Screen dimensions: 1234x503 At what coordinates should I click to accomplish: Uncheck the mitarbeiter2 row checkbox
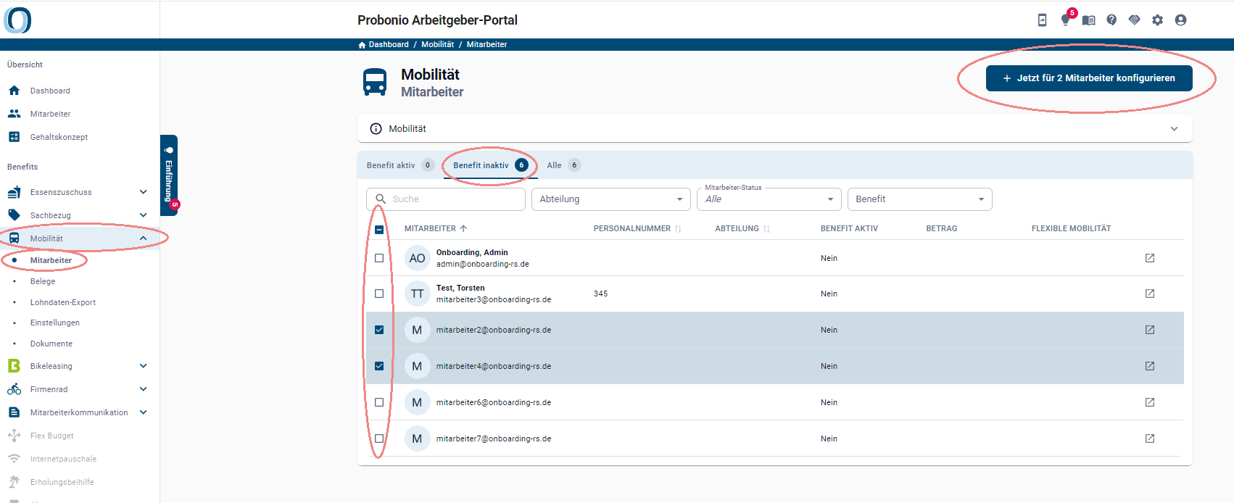pos(379,330)
